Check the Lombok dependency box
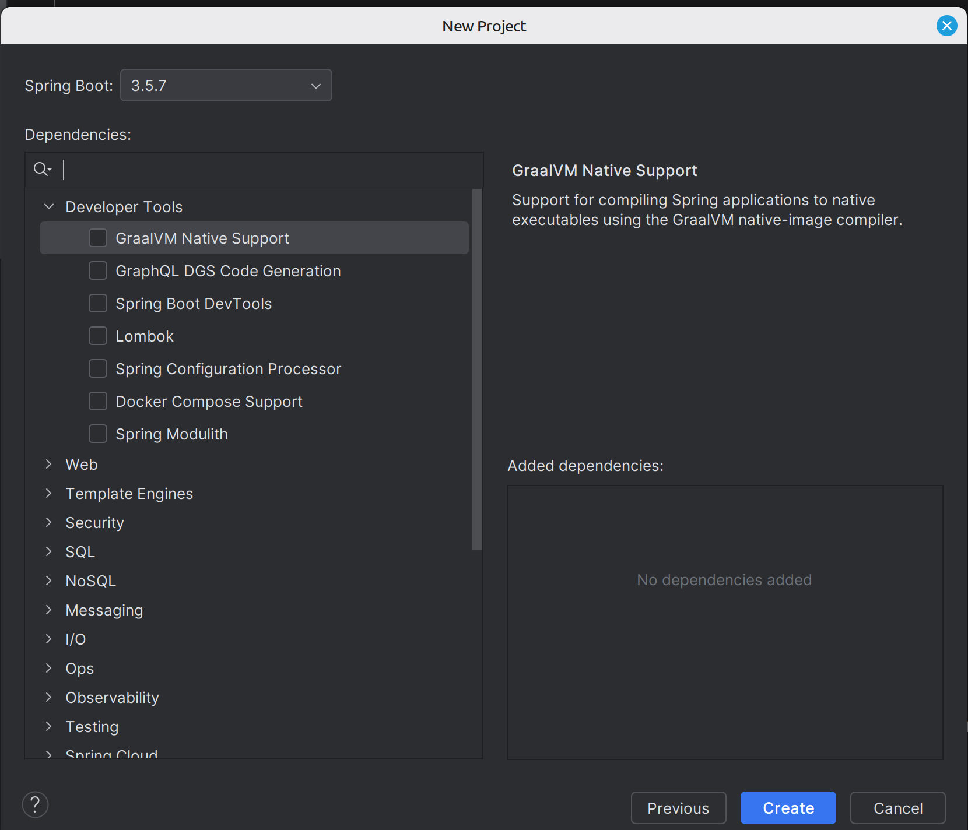 tap(98, 336)
